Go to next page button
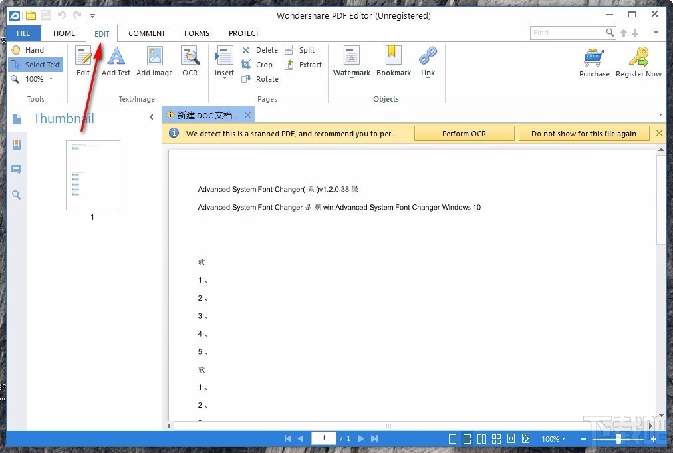Screen dimensions: 673x453 [x=361, y=439]
